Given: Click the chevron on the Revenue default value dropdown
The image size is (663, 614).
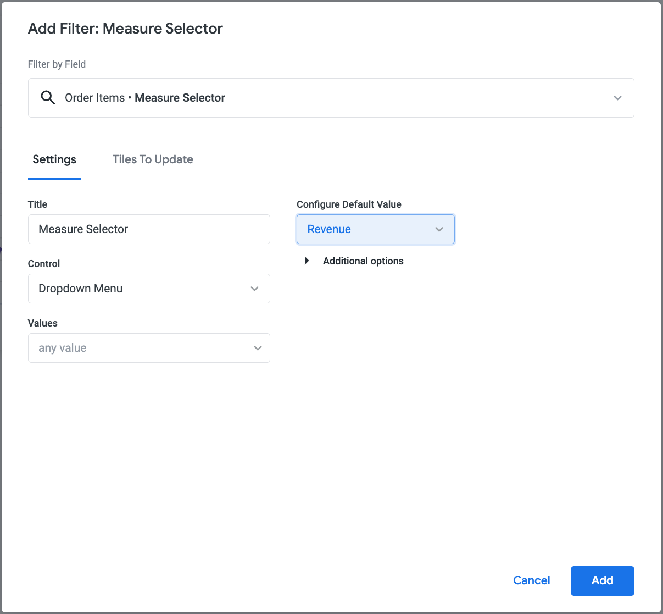Looking at the screenshot, I should [x=439, y=229].
